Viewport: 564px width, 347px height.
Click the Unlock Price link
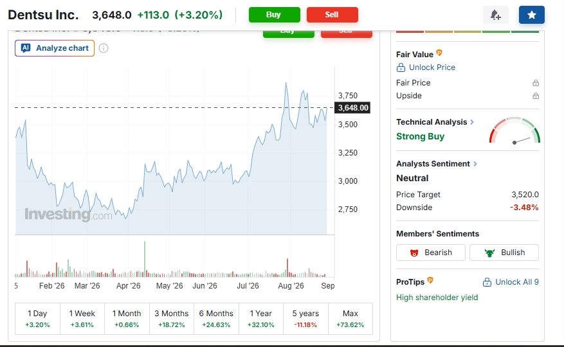point(432,67)
